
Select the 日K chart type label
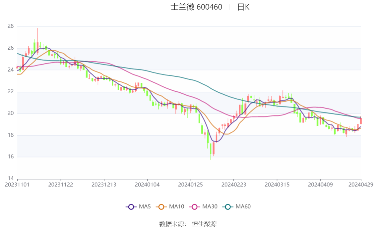click(243, 7)
